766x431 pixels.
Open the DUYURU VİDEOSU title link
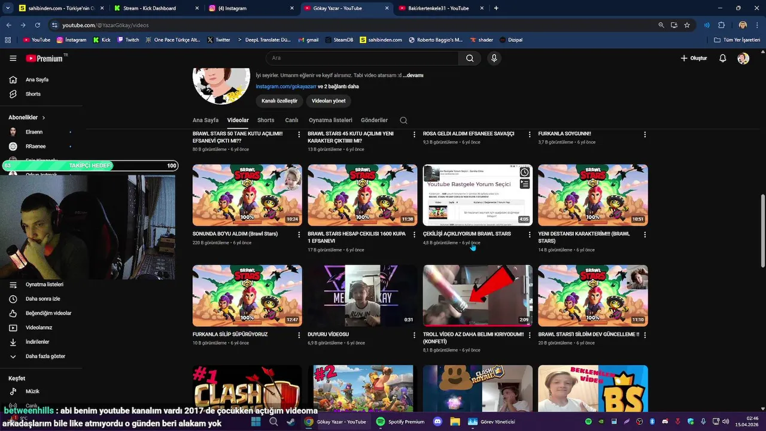pyautogui.click(x=328, y=335)
